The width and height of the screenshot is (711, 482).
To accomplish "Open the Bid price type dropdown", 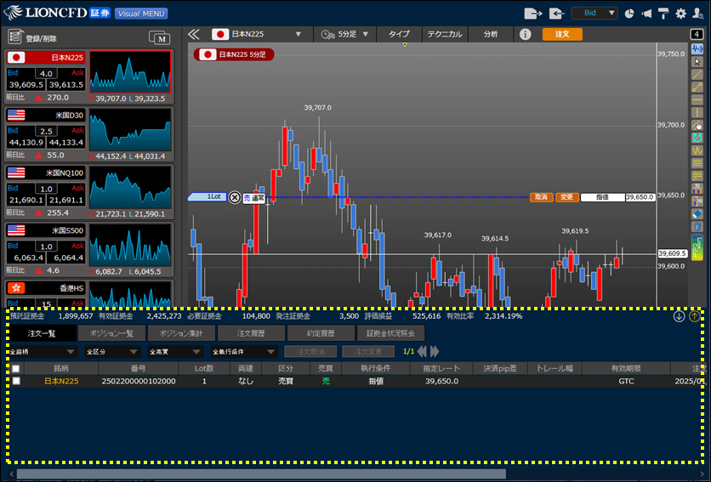I will click(594, 14).
